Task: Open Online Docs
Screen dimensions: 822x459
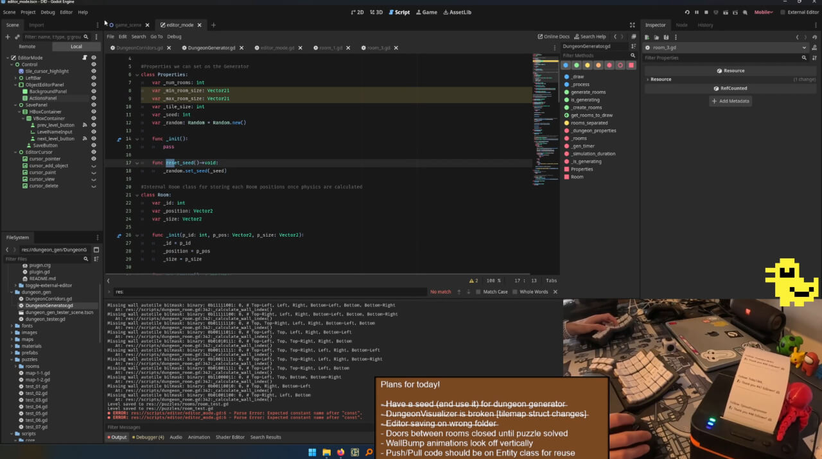Action: click(x=554, y=37)
